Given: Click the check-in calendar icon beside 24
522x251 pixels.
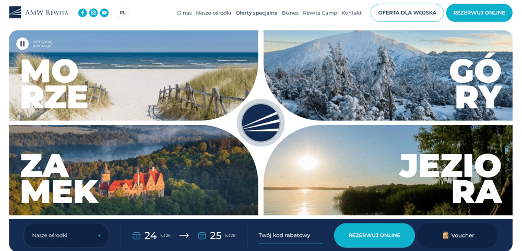Looking at the screenshot, I should coord(136,235).
